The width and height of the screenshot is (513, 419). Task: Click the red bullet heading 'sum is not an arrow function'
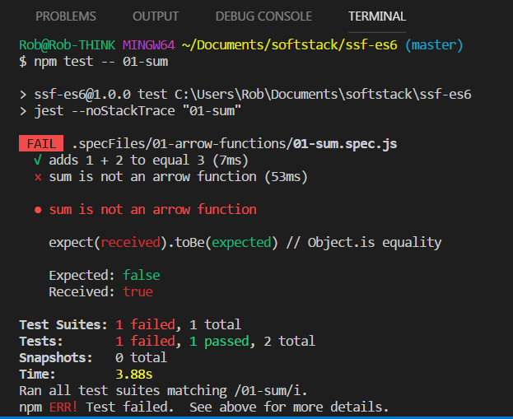tap(146, 209)
